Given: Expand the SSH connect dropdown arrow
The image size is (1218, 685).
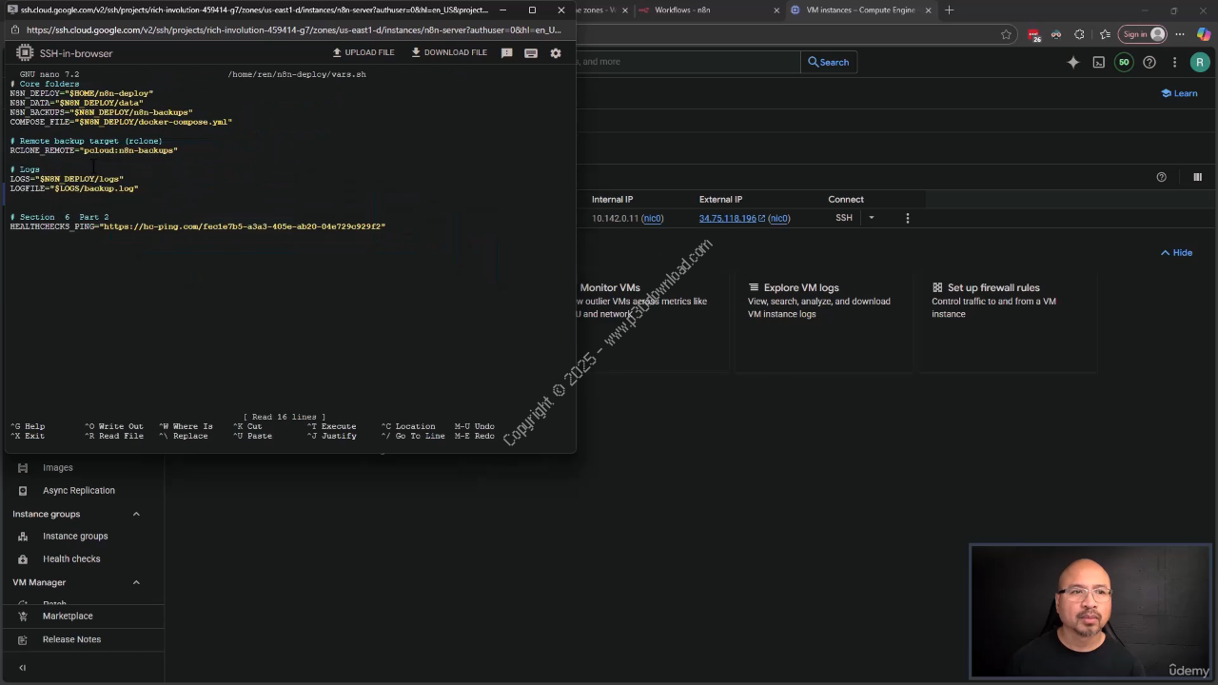Looking at the screenshot, I should click(x=871, y=218).
